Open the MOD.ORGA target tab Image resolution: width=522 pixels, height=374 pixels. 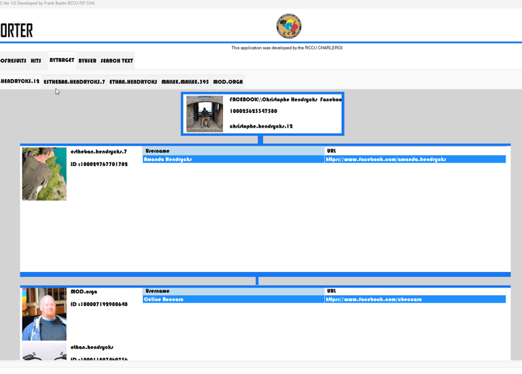tap(228, 82)
